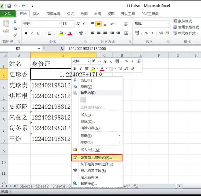Switch to the 页面布局 ribbon tab
Viewport: 201px width, 196px height.
point(53,14)
